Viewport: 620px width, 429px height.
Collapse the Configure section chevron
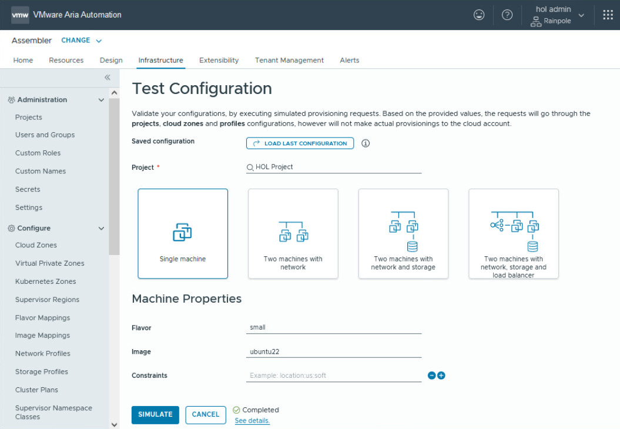click(x=101, y=229)
